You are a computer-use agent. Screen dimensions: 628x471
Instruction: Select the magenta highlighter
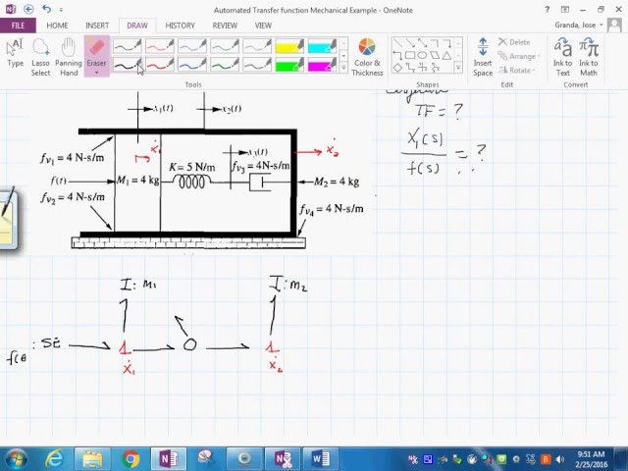point(322,65)
